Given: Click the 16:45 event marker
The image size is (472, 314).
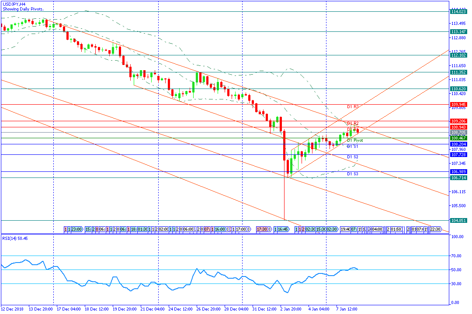Looking at the screenshot, I should coord(283,229).
